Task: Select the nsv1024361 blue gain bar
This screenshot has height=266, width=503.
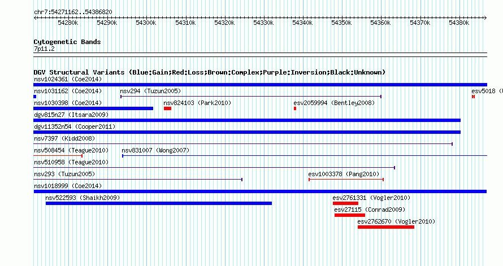Action: click(x=260, y=85)
